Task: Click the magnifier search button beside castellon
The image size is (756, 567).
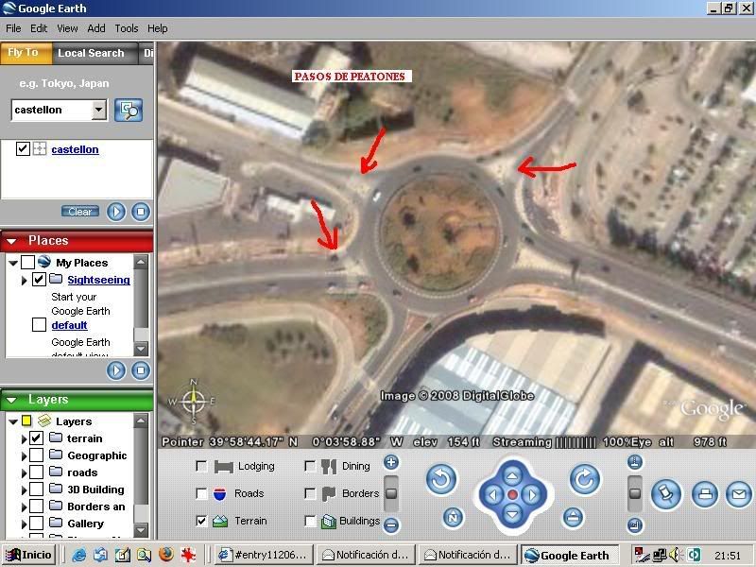Action: [129, 111]
